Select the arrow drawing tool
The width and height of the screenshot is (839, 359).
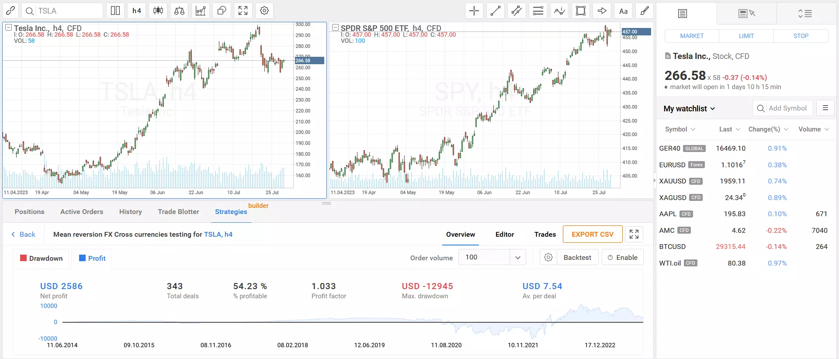pyautogui.click(x=602, y=11)
